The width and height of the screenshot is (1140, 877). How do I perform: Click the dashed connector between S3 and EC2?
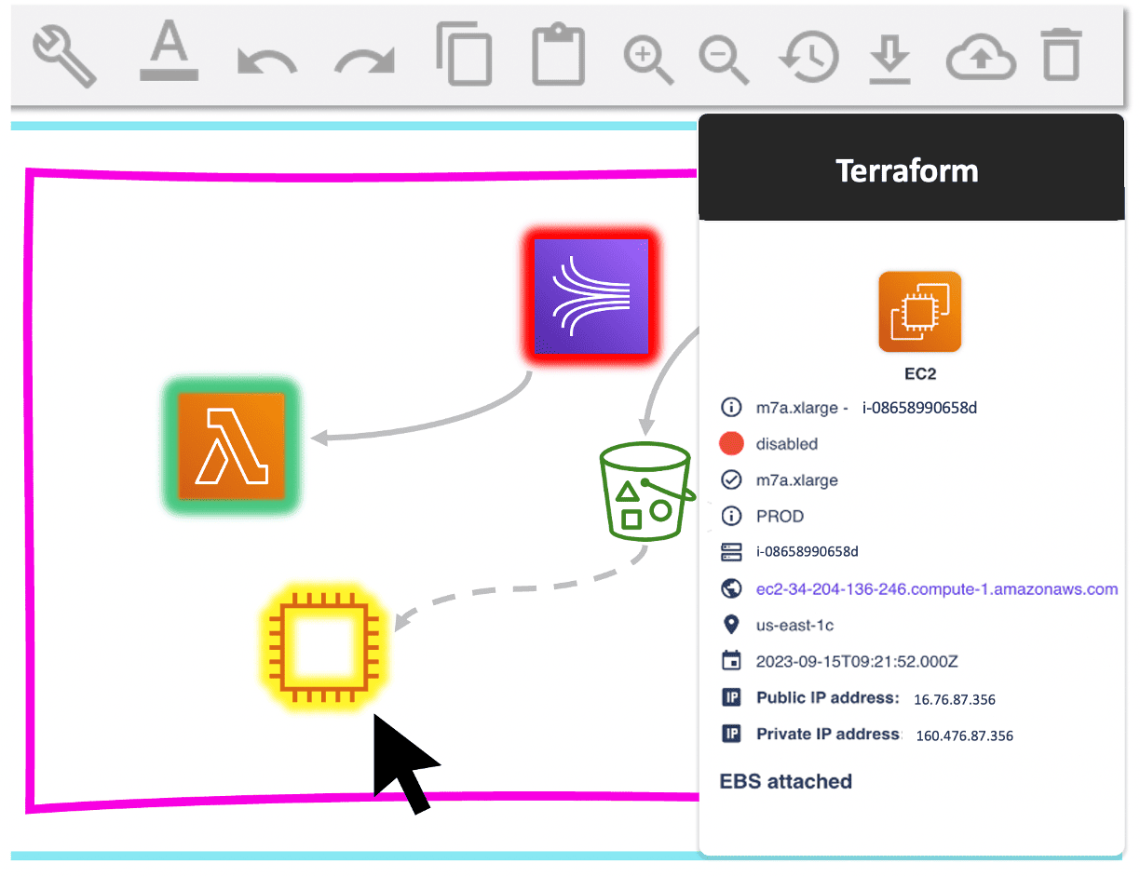click(x=526, y=587)
